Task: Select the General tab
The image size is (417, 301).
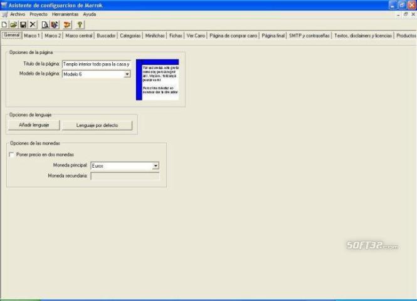Action: click(12, 35)
